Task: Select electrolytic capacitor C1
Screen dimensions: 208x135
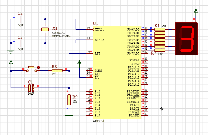Action: (x=31, y=88)
